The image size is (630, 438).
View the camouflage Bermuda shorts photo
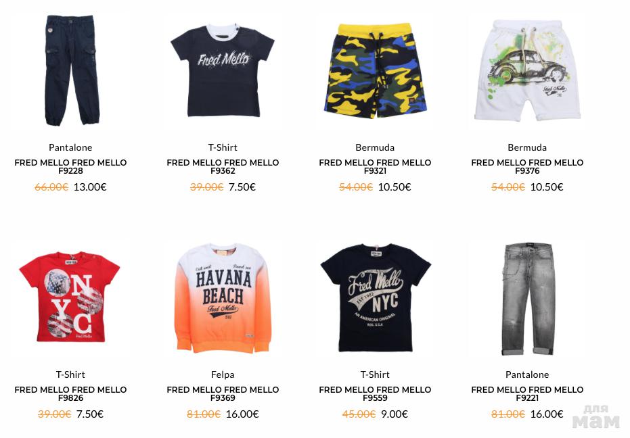click(x=375, y=71)
